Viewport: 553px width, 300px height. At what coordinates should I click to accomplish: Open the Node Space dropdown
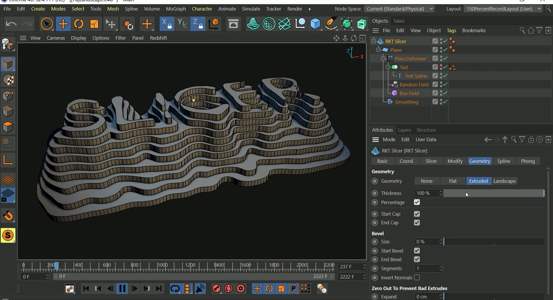(399, 9)
